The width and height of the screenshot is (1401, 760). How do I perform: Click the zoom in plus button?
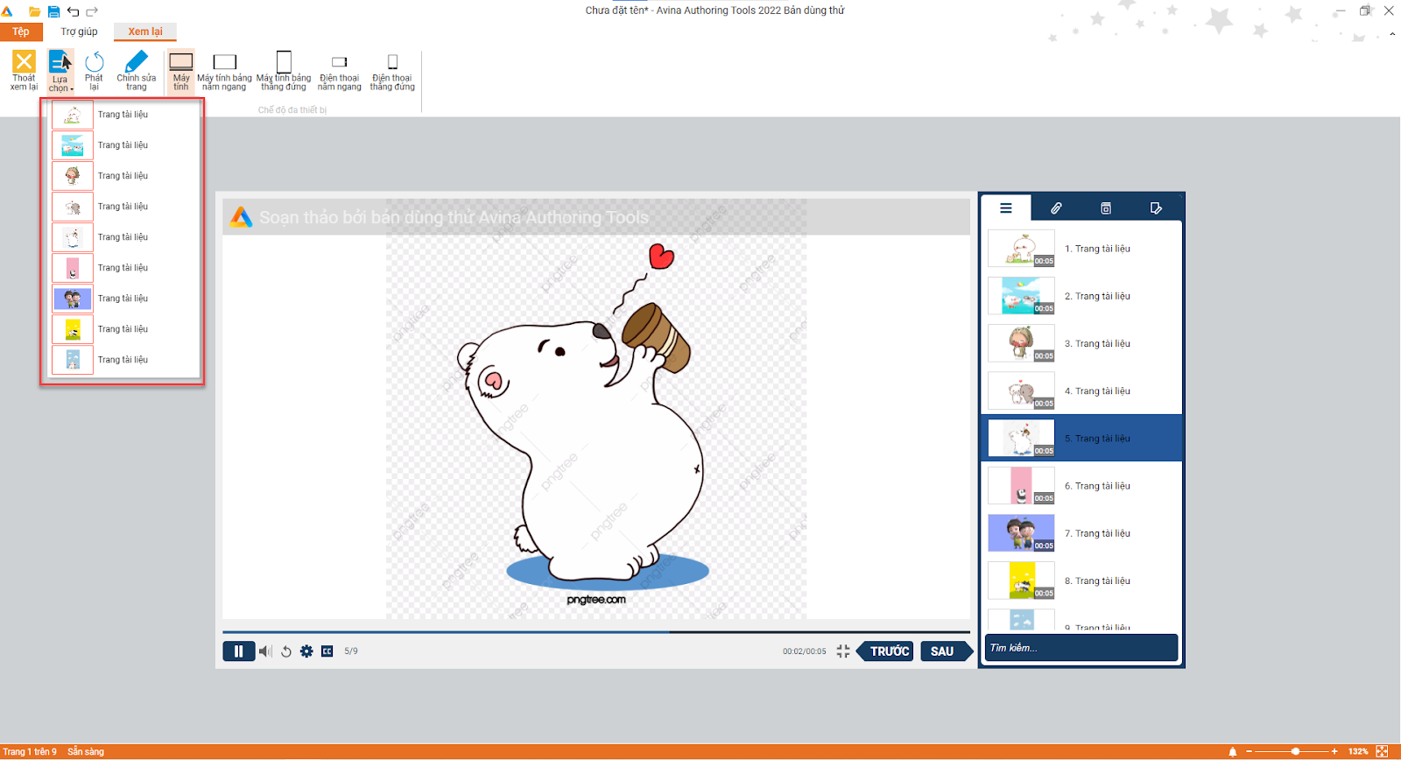point(1334,751)
